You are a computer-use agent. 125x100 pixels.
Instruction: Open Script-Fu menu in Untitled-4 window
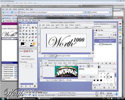tap(78, 25)
